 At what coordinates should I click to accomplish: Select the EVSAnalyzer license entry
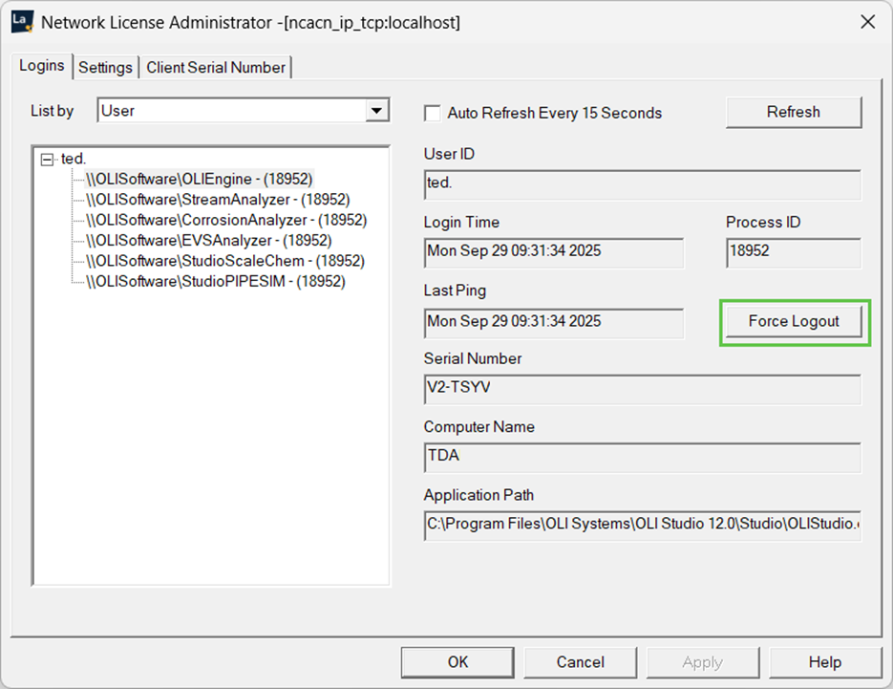click(208, 241)
